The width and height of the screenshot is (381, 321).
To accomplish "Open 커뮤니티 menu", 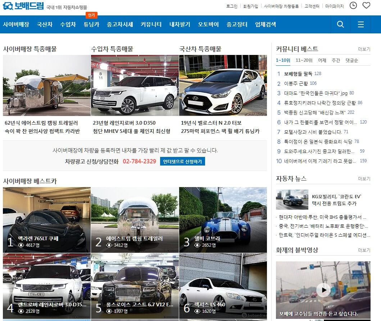I will 151,24.
